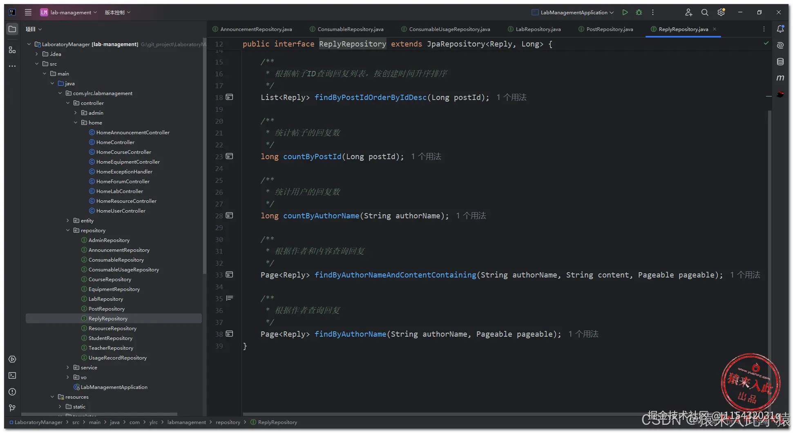Click the findByAuthorName method name
Image resolution: width=793 pixels, height=433 pixels.
point(350,334)
